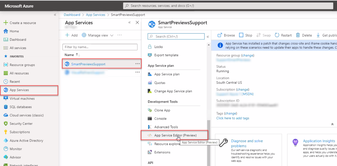
Task: Collapse the SmartPreviewsSupport resource menu
Action: click(208, 37)
